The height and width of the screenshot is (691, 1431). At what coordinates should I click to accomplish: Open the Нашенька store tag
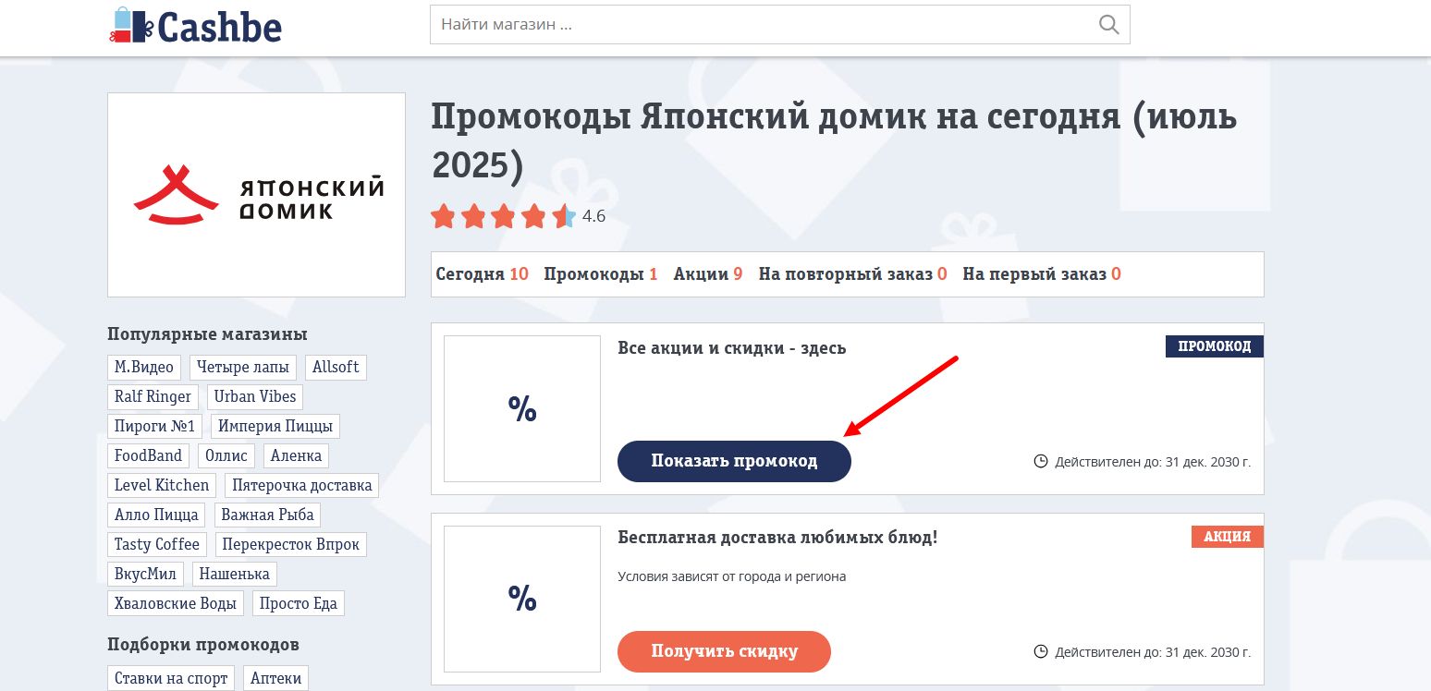click(x=235, y=575)
